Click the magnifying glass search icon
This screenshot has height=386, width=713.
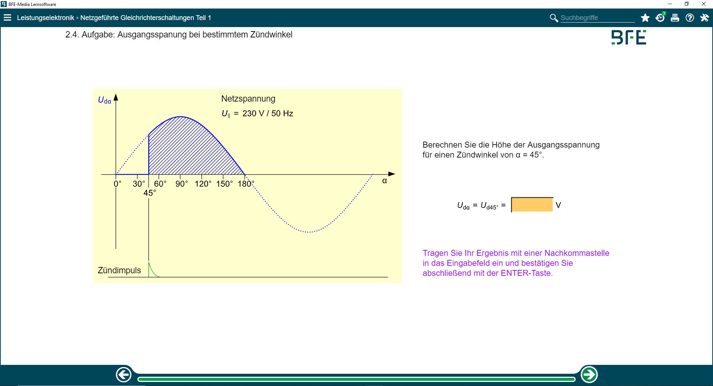point(554,18)
